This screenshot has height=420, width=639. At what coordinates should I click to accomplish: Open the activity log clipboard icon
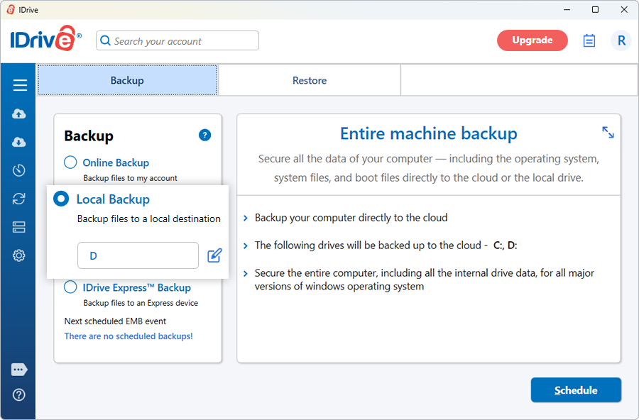point(589,40)
